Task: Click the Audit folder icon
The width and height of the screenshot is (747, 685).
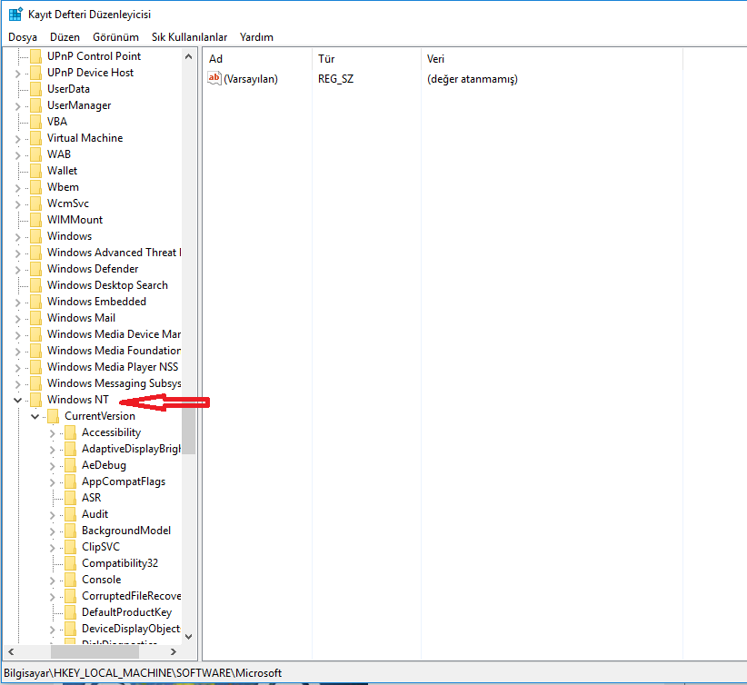Action: 70,514
